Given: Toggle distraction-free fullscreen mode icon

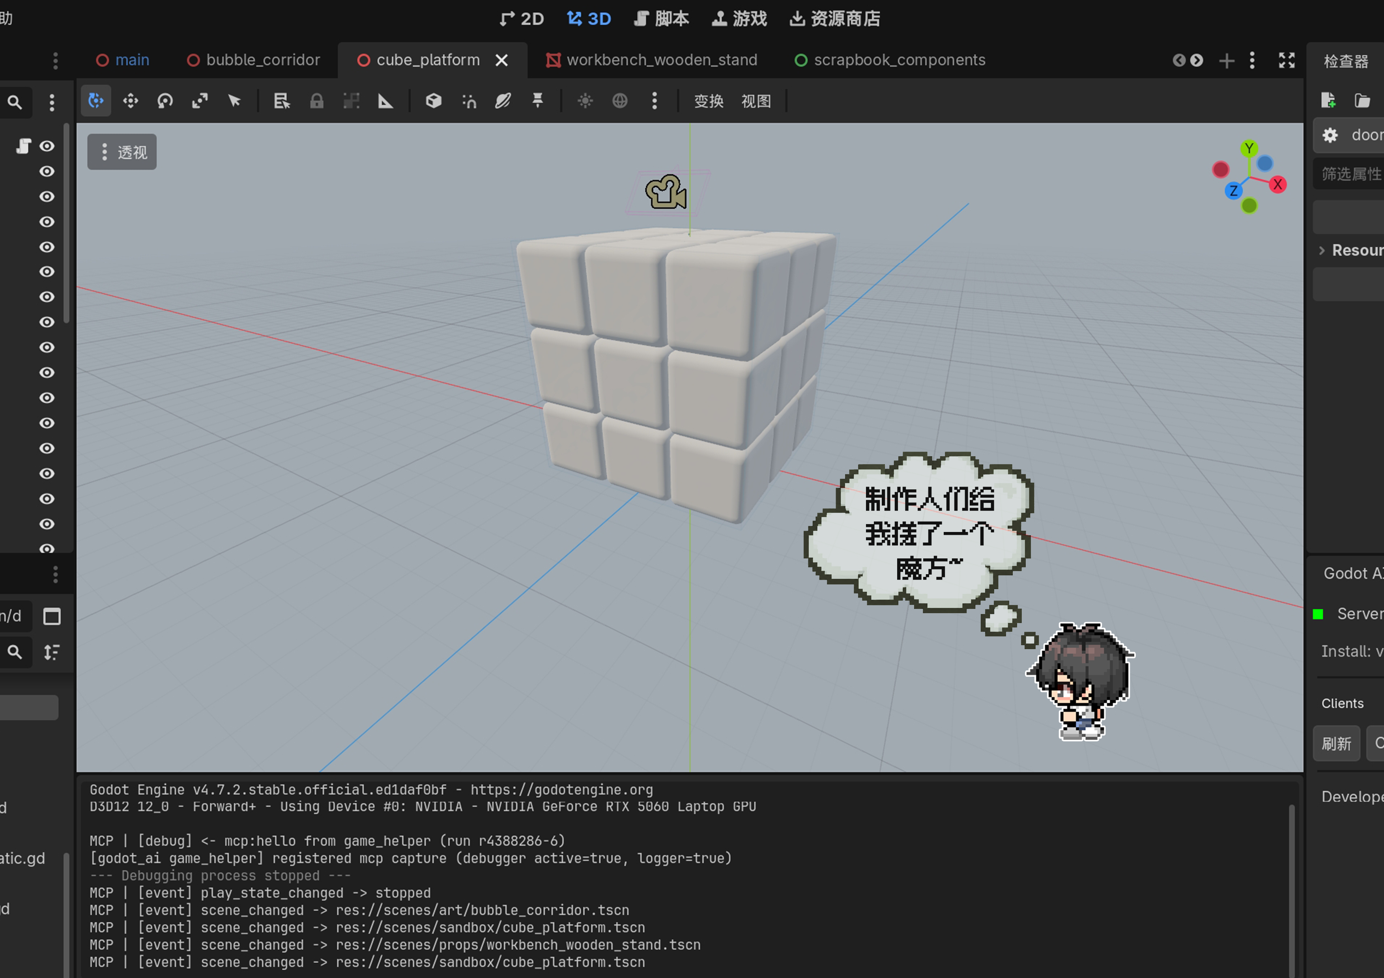Looking at the screenshot, I should pos(1287,60).
